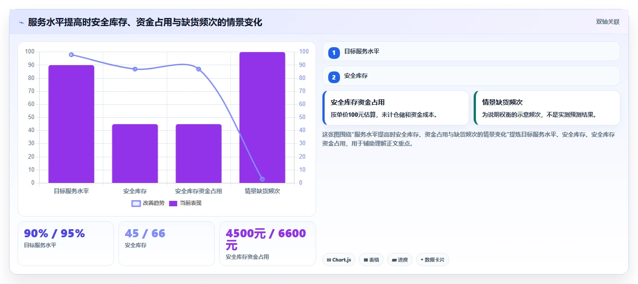Click the 45 / 66 stat value
This screenshot has width=638, height=284.
point(145,234)
